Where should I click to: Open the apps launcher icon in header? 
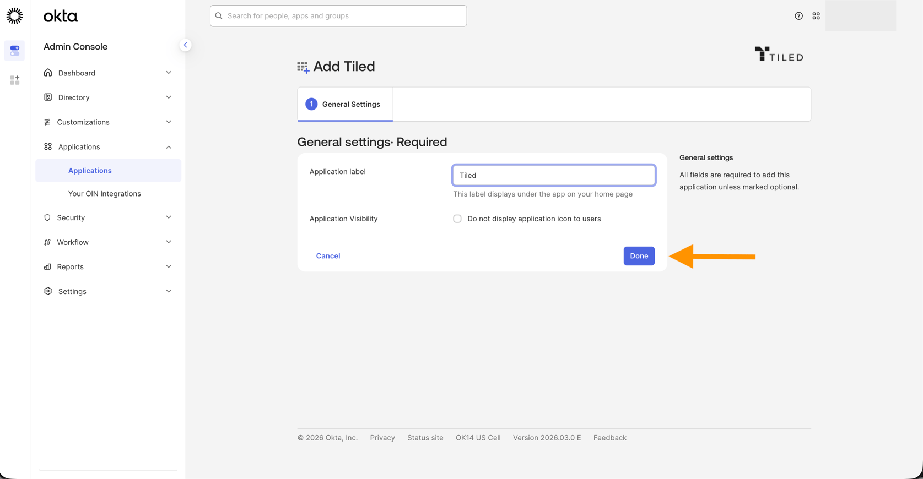[816, 16]
